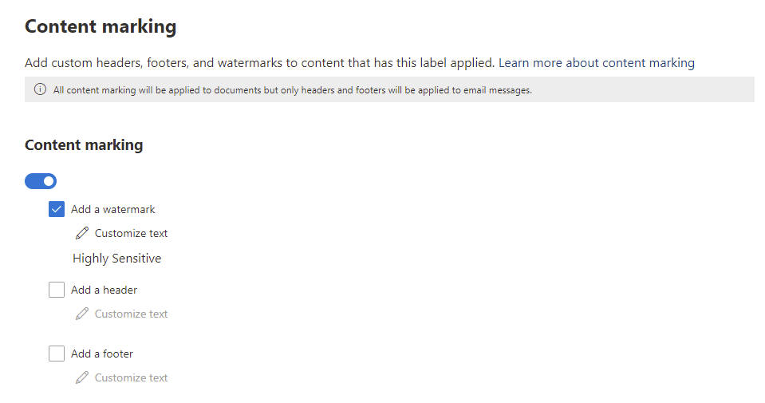Click the Add a header label
Viewport: 765px width, 403px height.
tap(104, 290)
